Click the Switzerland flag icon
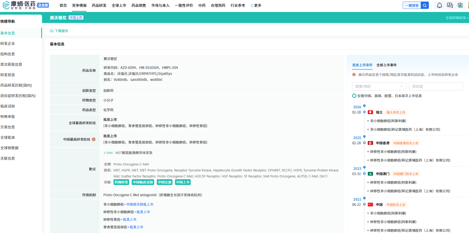This screenshot has height=233, width=469. pyautogui.click(x=370, y=112)
